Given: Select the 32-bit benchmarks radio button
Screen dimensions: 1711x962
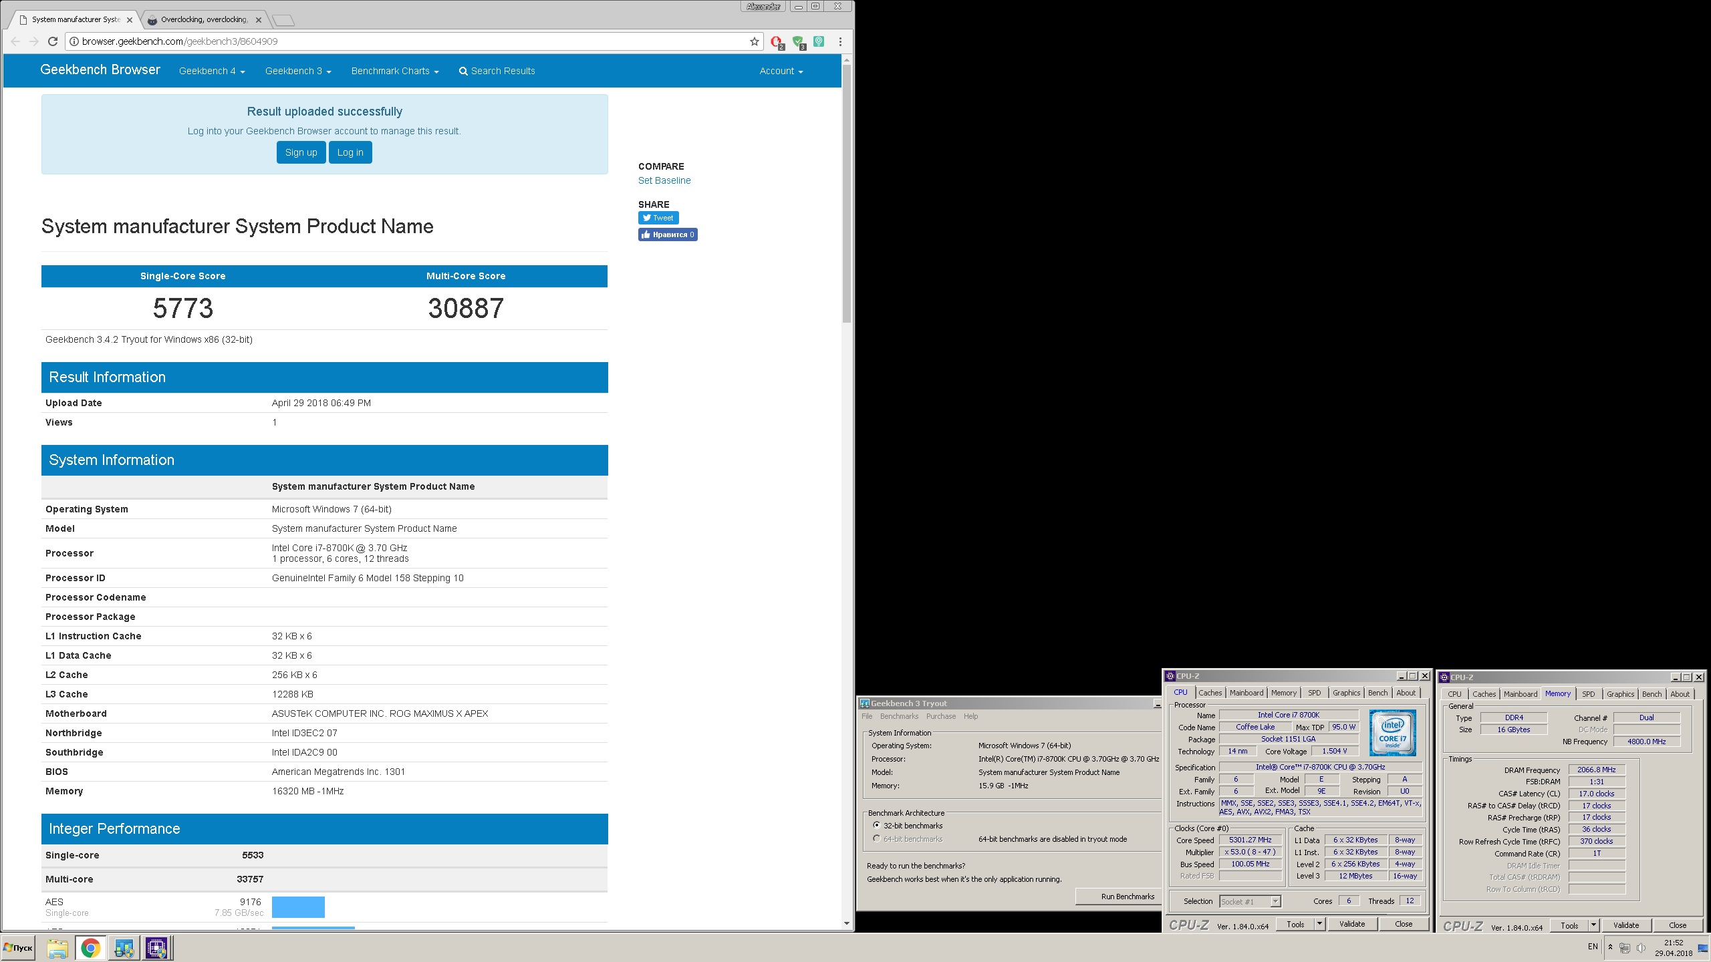Looking at the screenshot, I should tap(876, 826).
